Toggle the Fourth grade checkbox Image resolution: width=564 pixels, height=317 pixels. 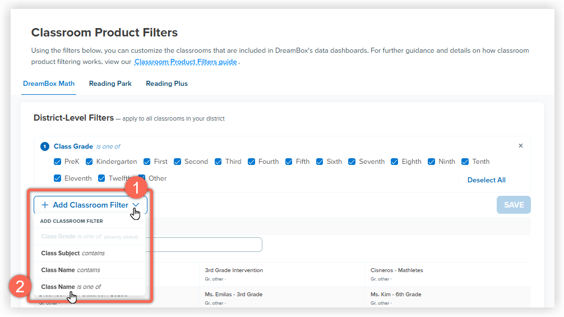point(251,162)
